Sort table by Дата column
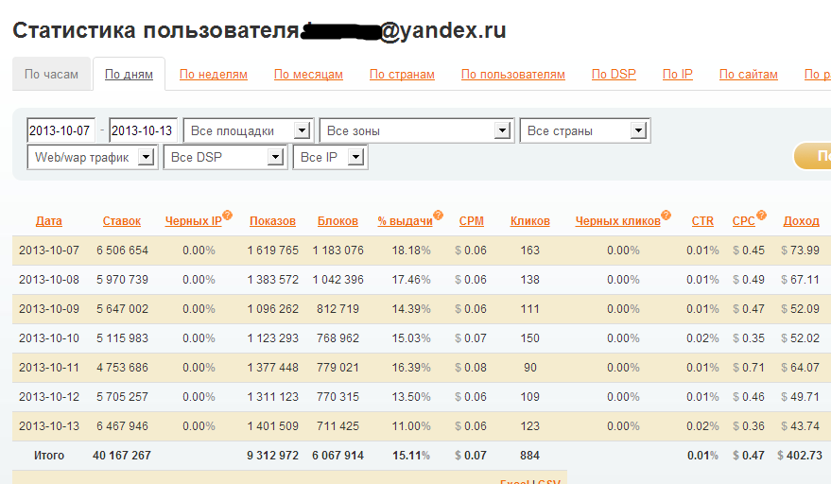 49,221
